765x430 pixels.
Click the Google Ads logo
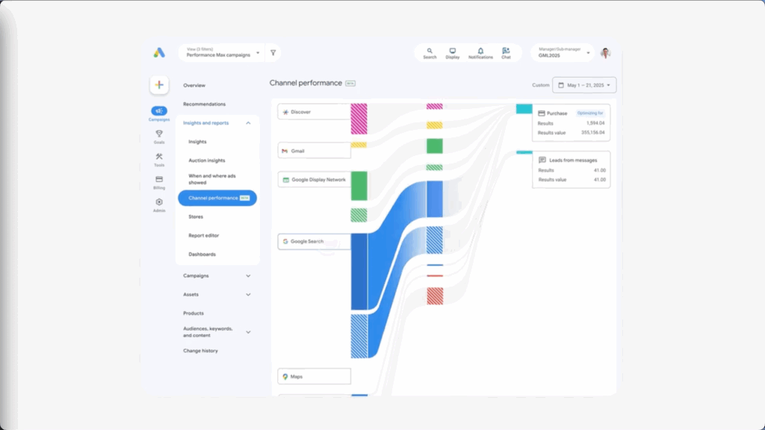(x=159, y=53)
